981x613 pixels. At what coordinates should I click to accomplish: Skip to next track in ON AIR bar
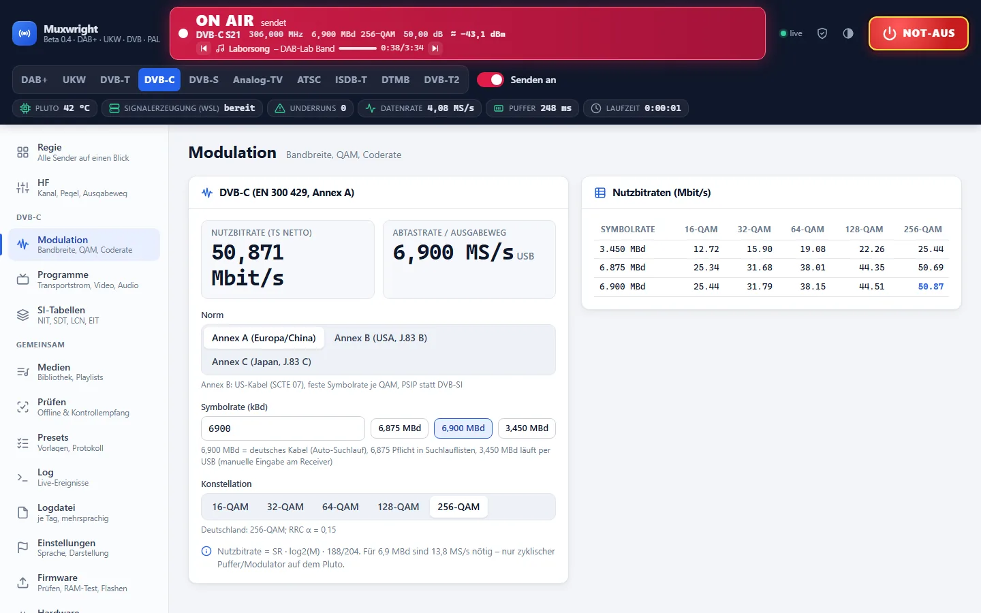[x=435, y=48]
